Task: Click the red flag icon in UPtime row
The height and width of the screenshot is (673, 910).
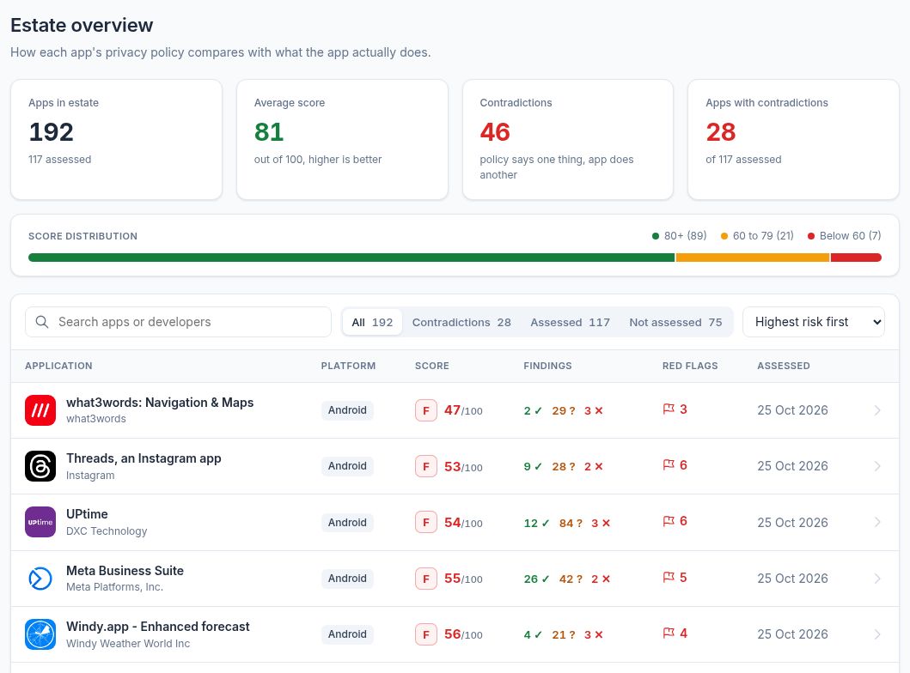Action: pos(669,521)
